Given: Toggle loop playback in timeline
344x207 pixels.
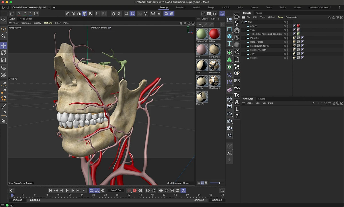Looking at the screenshot, I should 91,190.
